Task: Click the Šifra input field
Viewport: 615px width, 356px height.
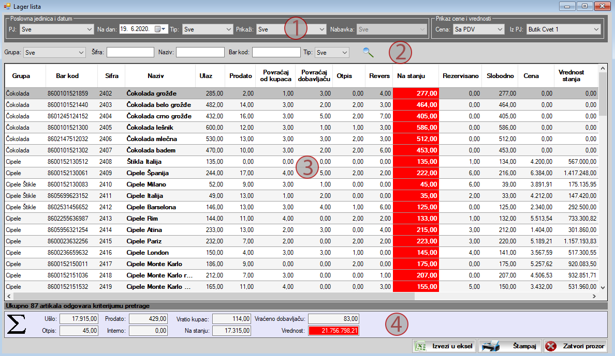Action: [x=130, y=52]
